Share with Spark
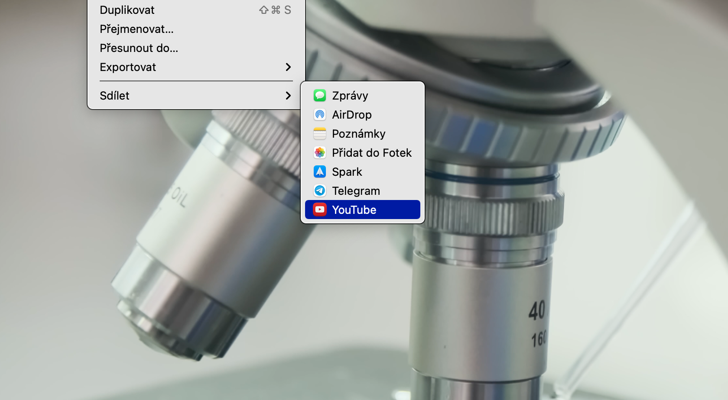Viewport: 728px width, 400px height. pos(363,171)
